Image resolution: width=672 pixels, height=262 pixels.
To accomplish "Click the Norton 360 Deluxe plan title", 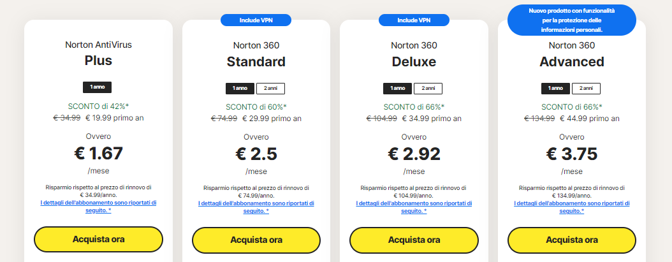I will [414, 54].
